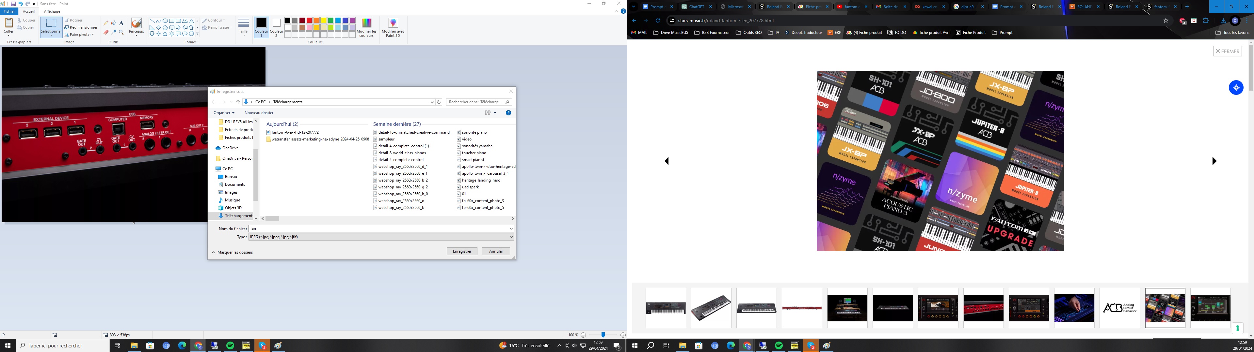Viewport: 1254px width, 352px height.
Task: Reload the stars-music.fr page in Chrome
Action: pos(657,21)
